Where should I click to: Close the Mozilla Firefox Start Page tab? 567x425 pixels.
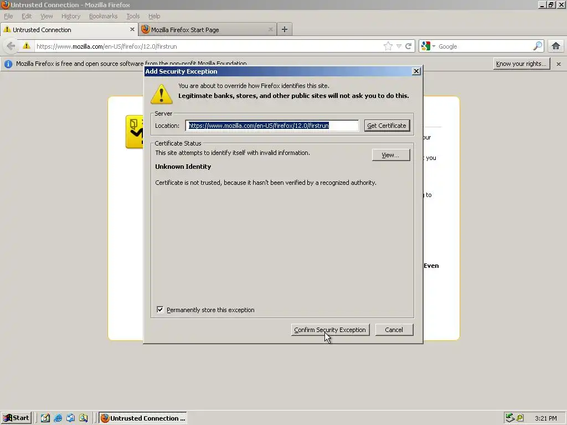270,29
